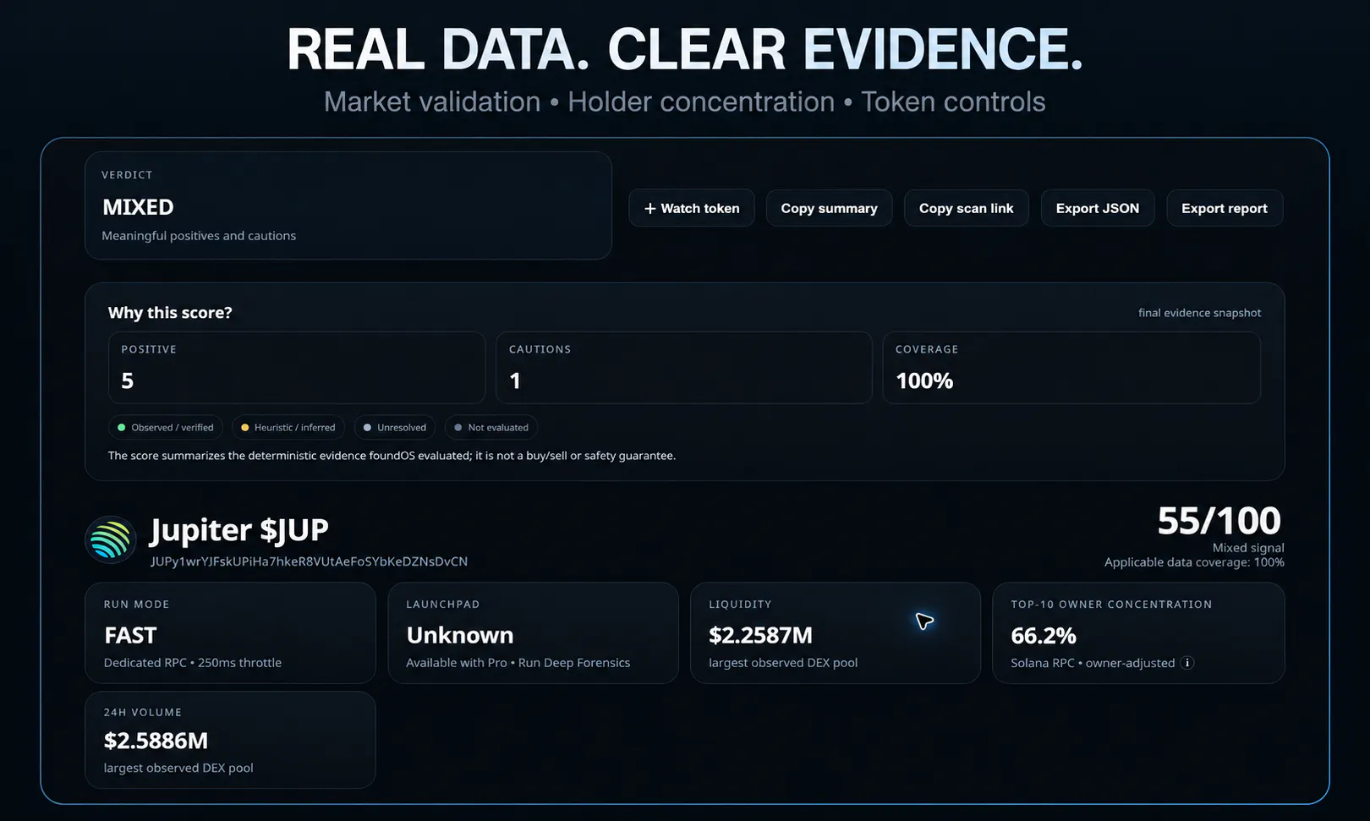Click the Copy scan link button
Screen dimensions: 1370x821
pyautogui.click(x=967, y=208)
